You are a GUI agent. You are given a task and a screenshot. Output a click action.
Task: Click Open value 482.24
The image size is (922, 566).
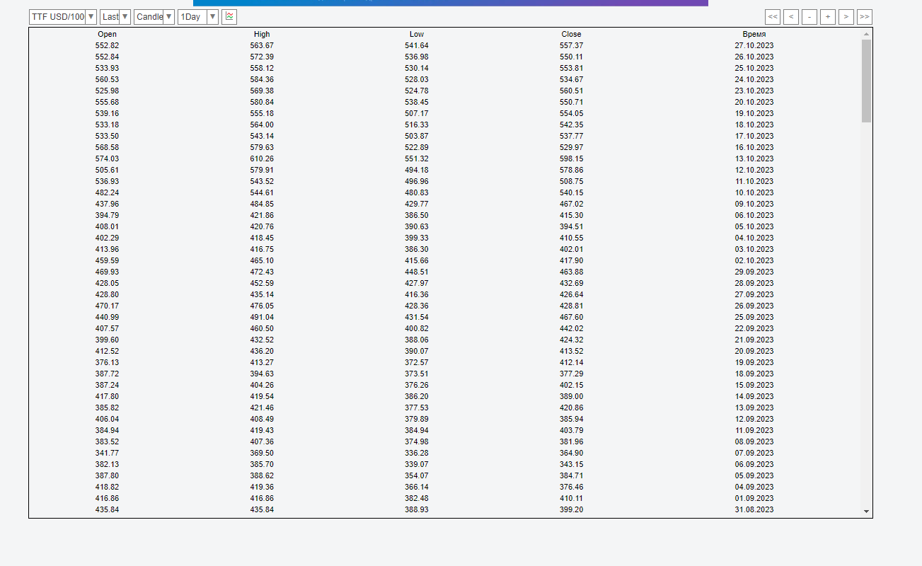tap(108, 192)
